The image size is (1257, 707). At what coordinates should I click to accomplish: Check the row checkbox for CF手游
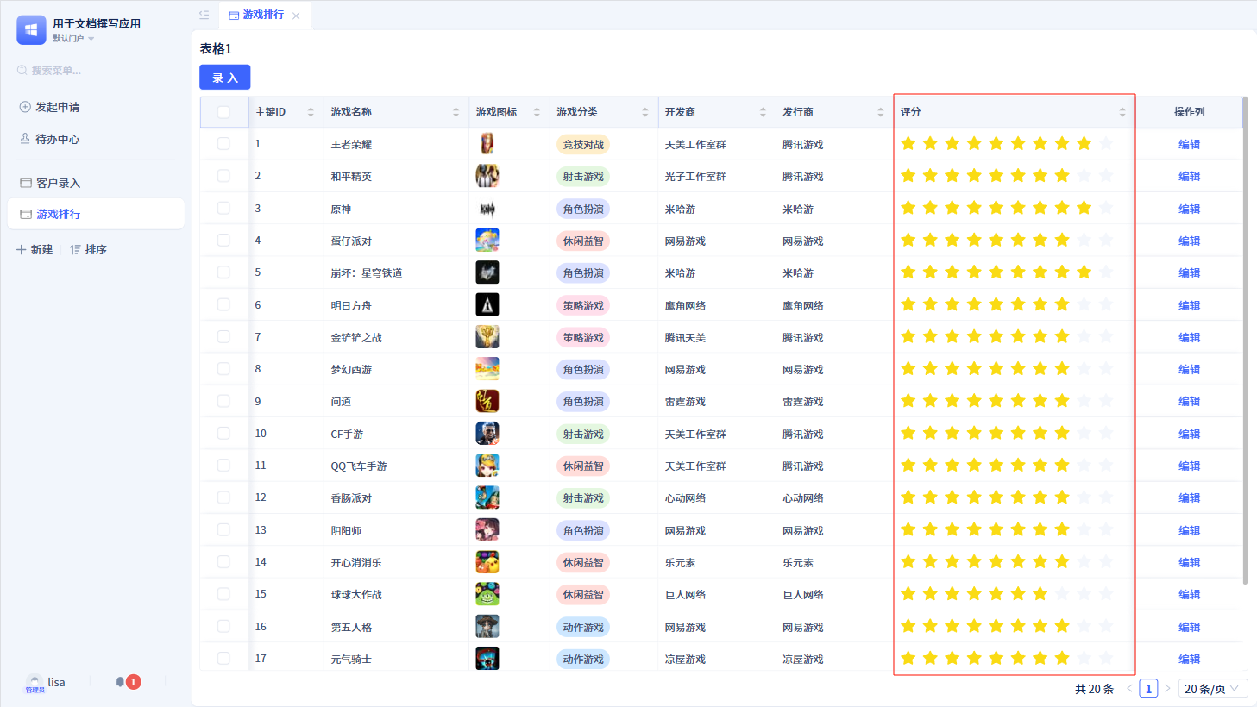(x=223, y=433)
